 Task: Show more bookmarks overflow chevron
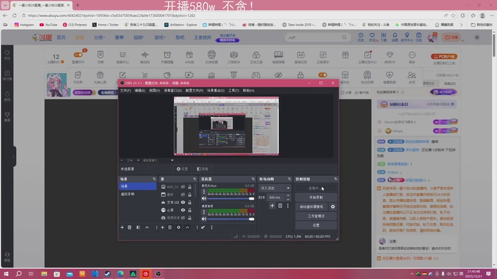[x=461, y=24]
